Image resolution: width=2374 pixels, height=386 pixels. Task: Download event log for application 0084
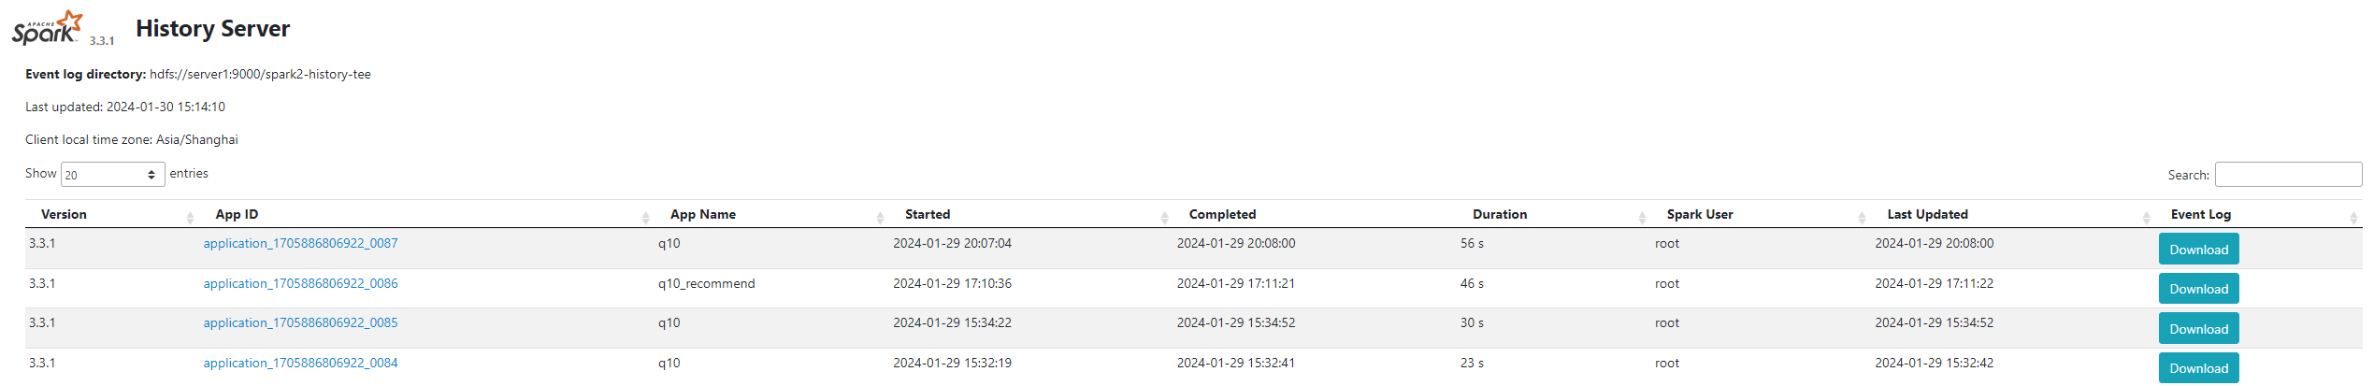pyautogui.click(x=2198, y=368)
